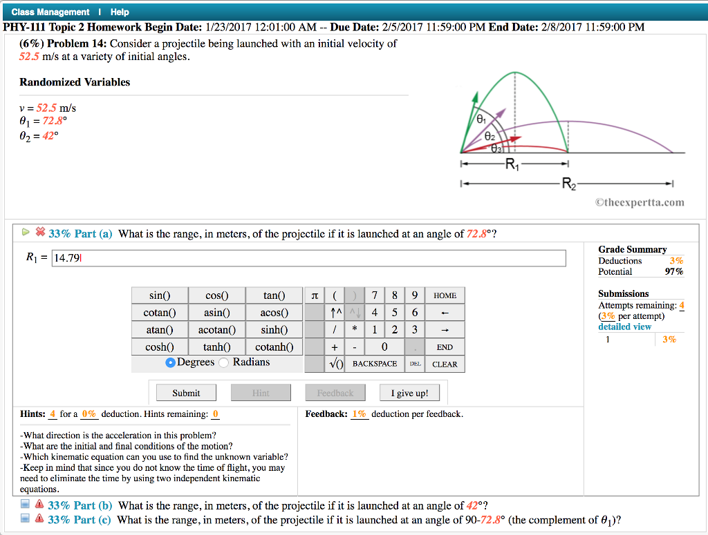Image resolution: width=708 pixels, height=535 pixels.
Task: Switch to Radians mode
Action: click(x=223, y=361)
